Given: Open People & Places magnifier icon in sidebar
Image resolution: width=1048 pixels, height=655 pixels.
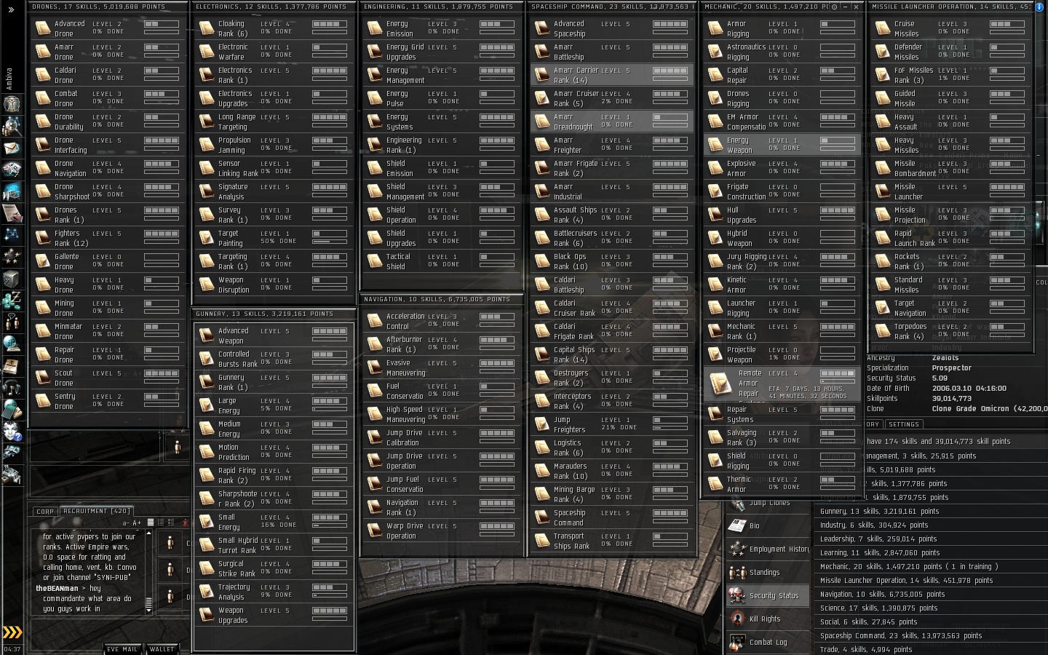Looking at the screenshot, I should (x=12, y=126).
